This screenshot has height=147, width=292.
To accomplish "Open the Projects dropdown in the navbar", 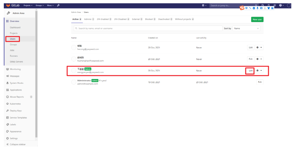I will [27, 5].
